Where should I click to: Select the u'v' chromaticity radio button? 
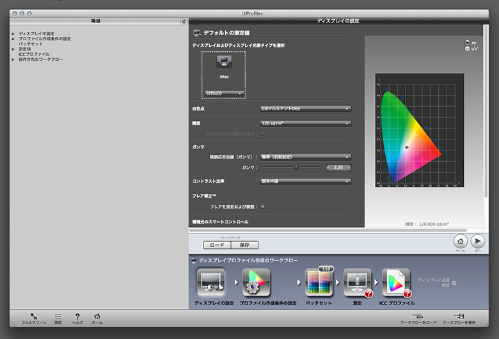pyautogui.click(x=467, y=49)
